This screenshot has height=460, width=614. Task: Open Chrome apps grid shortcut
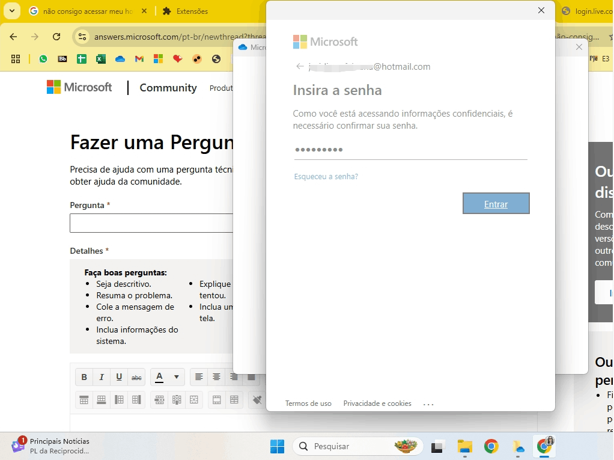(16, 59)
